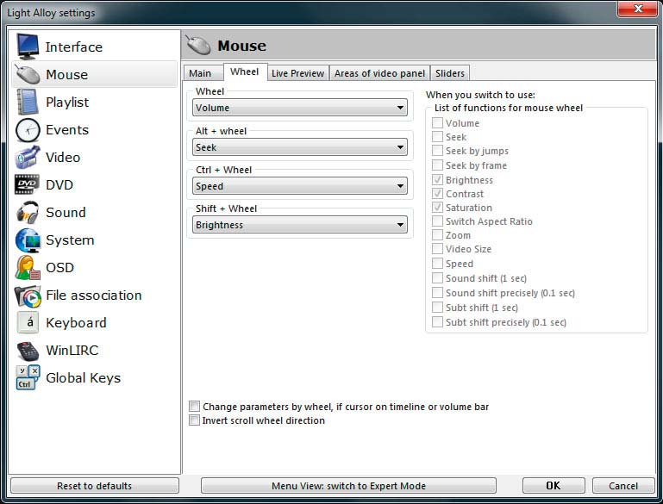Screen dimensions: 663x504
Task: Go to Events settings label
Action: 67,130
